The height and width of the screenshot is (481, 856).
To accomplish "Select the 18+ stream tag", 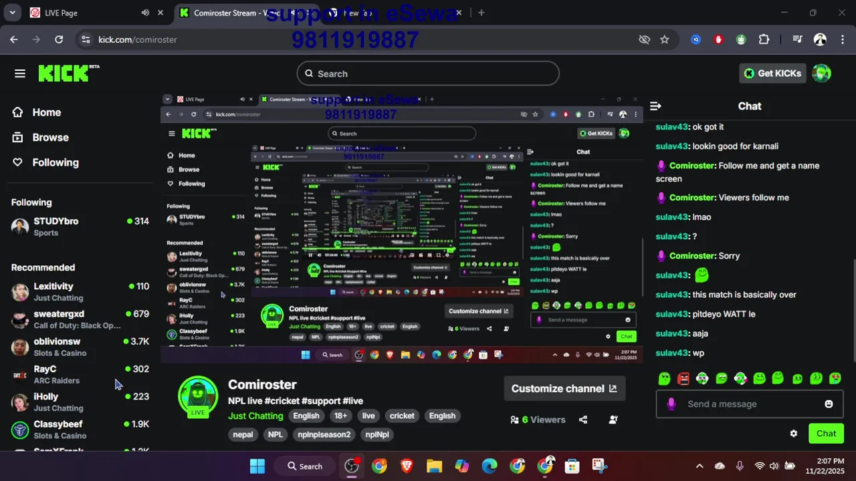I will [340, 416].
